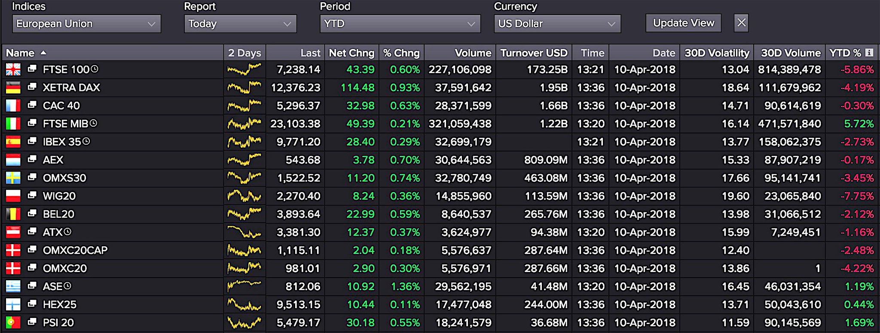Sort by the Name column header
Image resolution: width=880 pixels, height=333 pixels.
113,53
